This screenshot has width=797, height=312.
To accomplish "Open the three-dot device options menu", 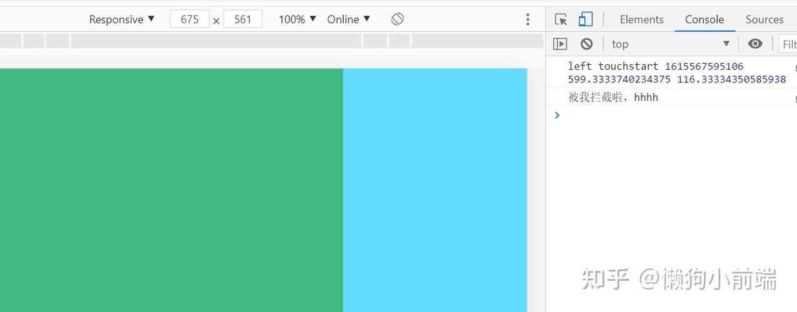I will pyautogui.click(x=528, y=19).
